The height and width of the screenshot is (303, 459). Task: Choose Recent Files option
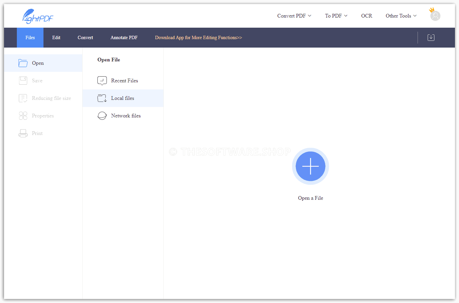click(123, 81)
